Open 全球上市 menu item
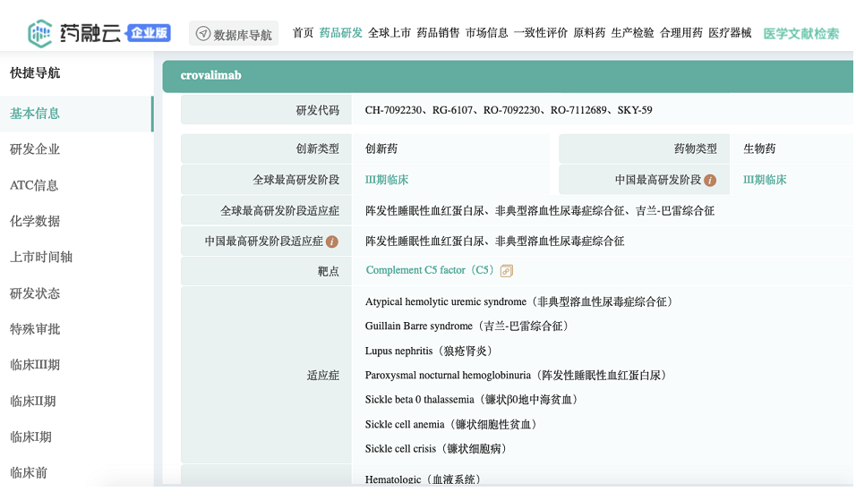 [389, 33]
